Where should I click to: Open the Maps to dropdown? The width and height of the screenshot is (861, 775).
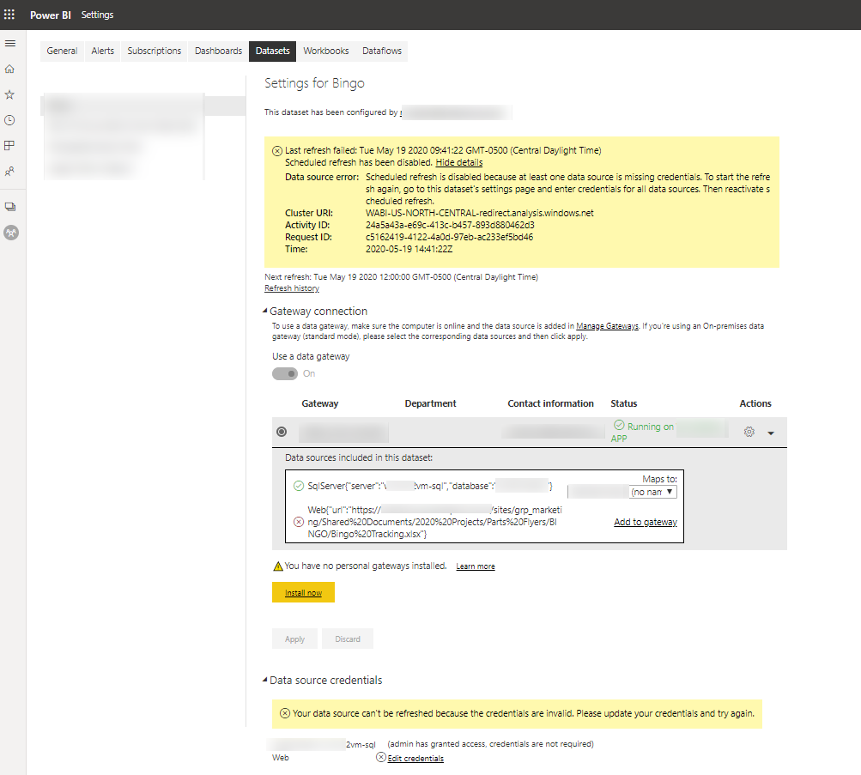pos(653,492)
